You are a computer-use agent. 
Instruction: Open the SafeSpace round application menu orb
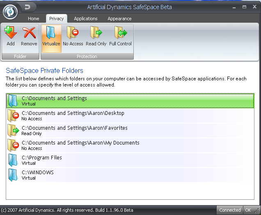10,12
